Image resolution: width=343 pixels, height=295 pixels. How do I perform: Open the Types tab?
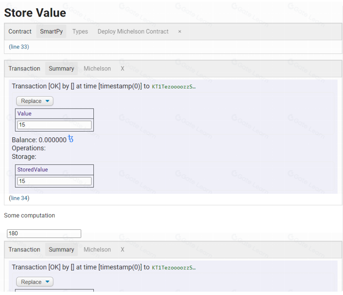pyautogui.click(x=80, y=32)
